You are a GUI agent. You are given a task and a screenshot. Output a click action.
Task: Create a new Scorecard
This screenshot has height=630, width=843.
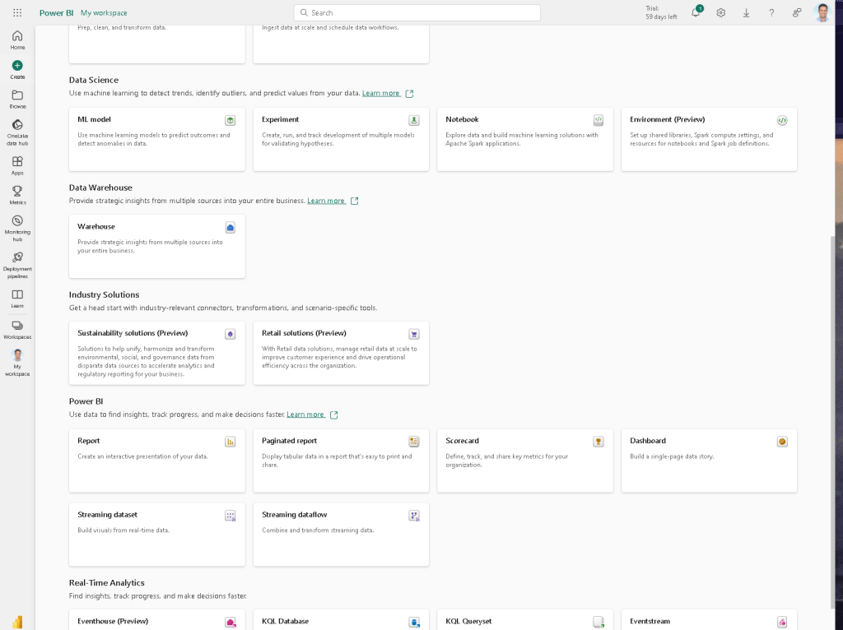525,461
